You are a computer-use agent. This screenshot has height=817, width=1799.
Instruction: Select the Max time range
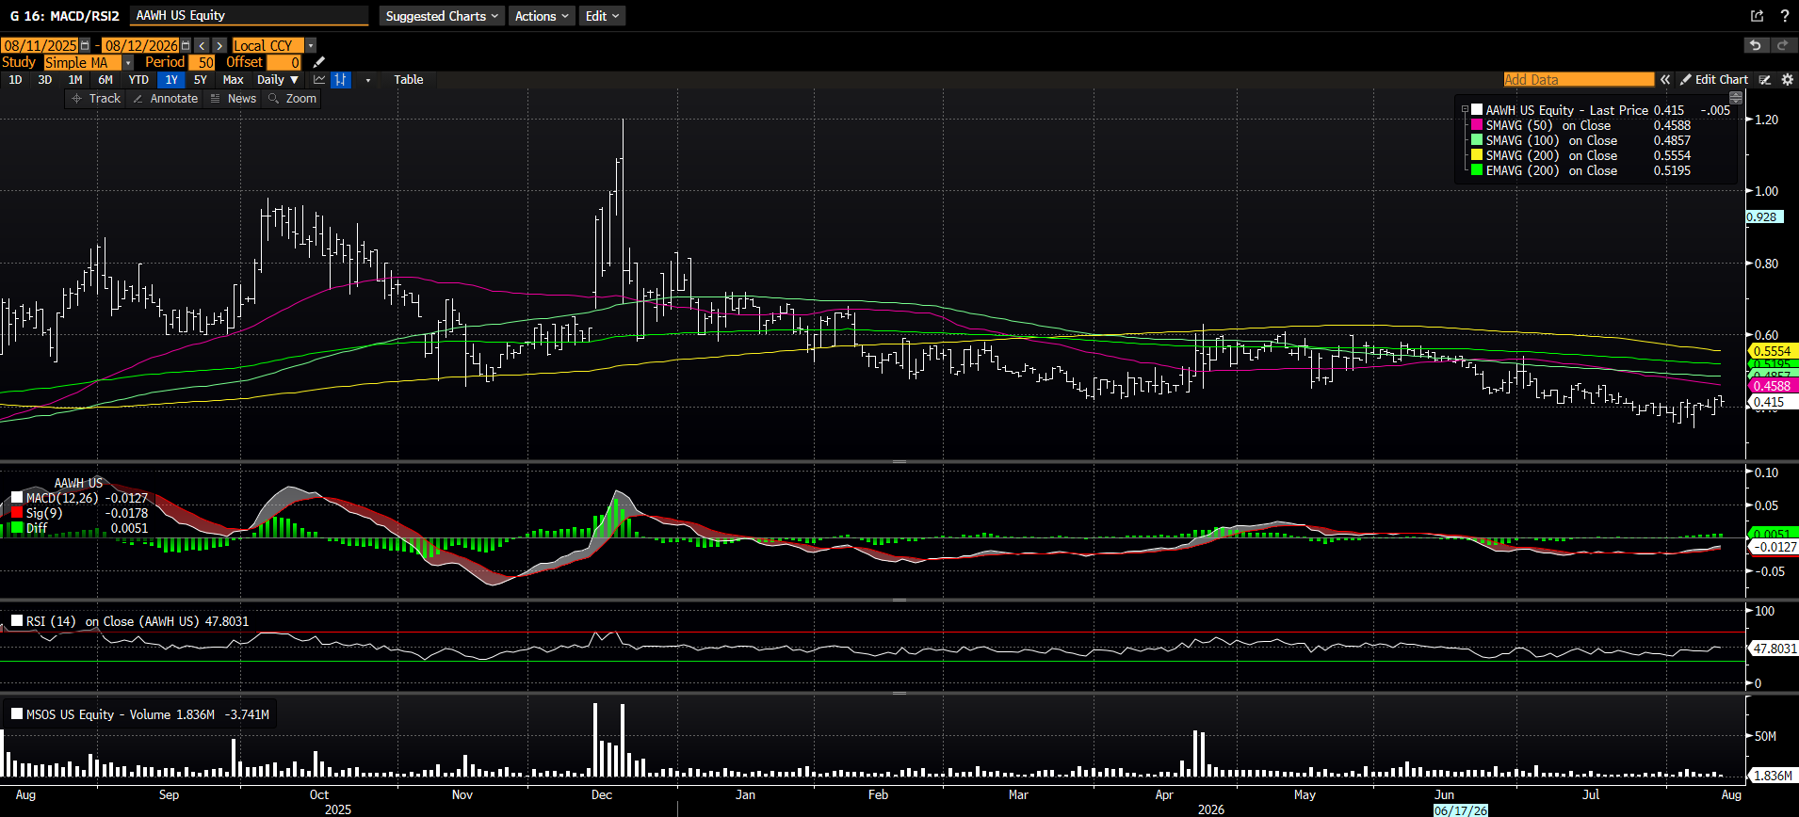tap(233, 80)
